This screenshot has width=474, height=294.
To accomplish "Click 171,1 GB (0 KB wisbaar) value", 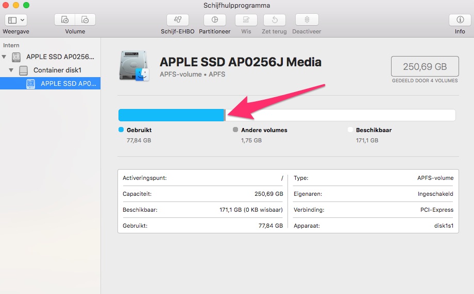I will click(x=251, y=210).
